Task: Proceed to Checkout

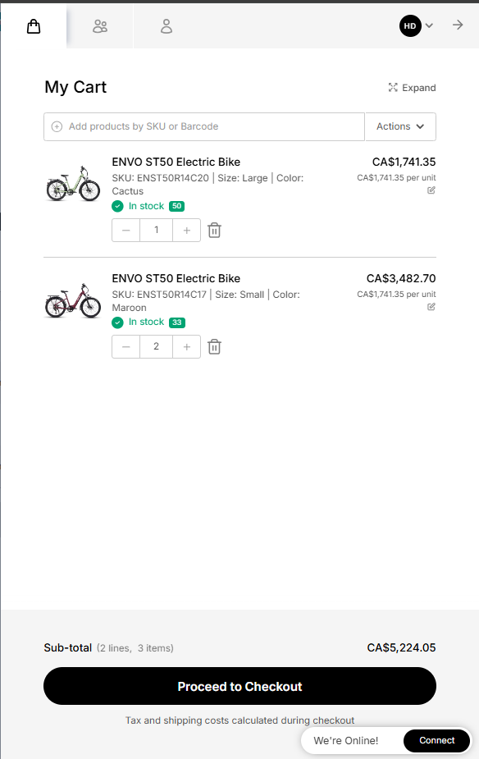Action: pos(240,686)
